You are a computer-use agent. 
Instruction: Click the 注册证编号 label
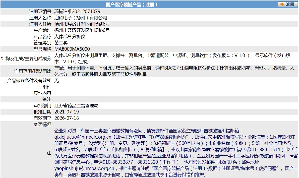40,12
